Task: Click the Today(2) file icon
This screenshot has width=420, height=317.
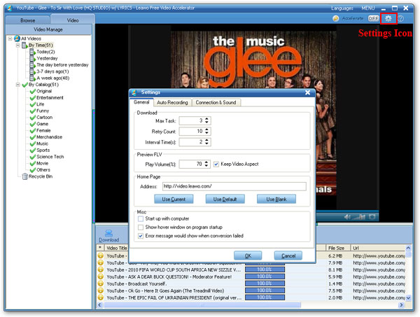Action: tap(32, 52)
